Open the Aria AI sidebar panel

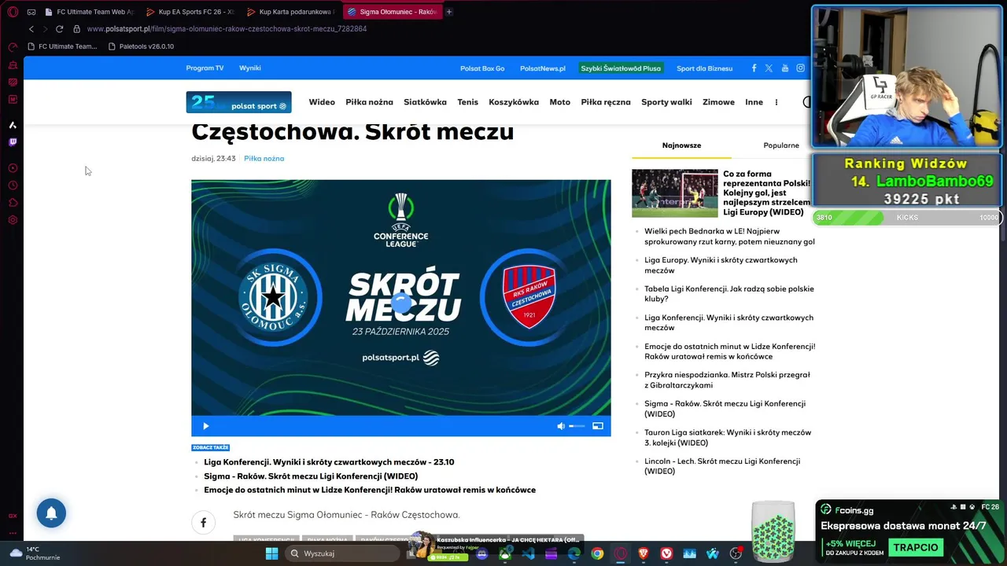point(13,125)
